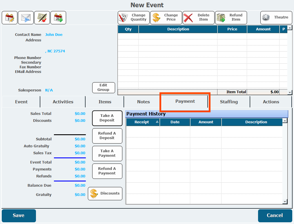Open the Activities tab

pyautogui.click(x=63, y=102)
